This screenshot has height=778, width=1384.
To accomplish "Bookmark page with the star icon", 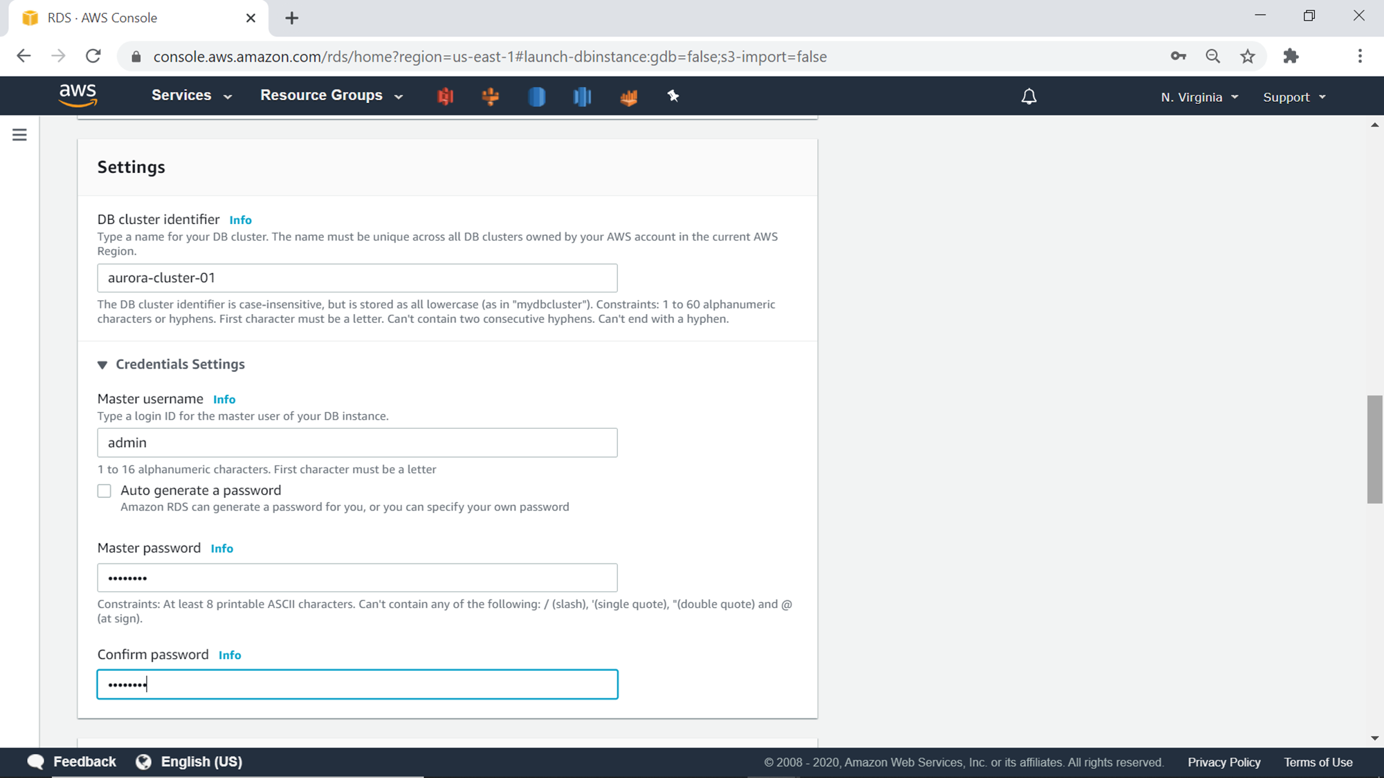I will 1247,57.
